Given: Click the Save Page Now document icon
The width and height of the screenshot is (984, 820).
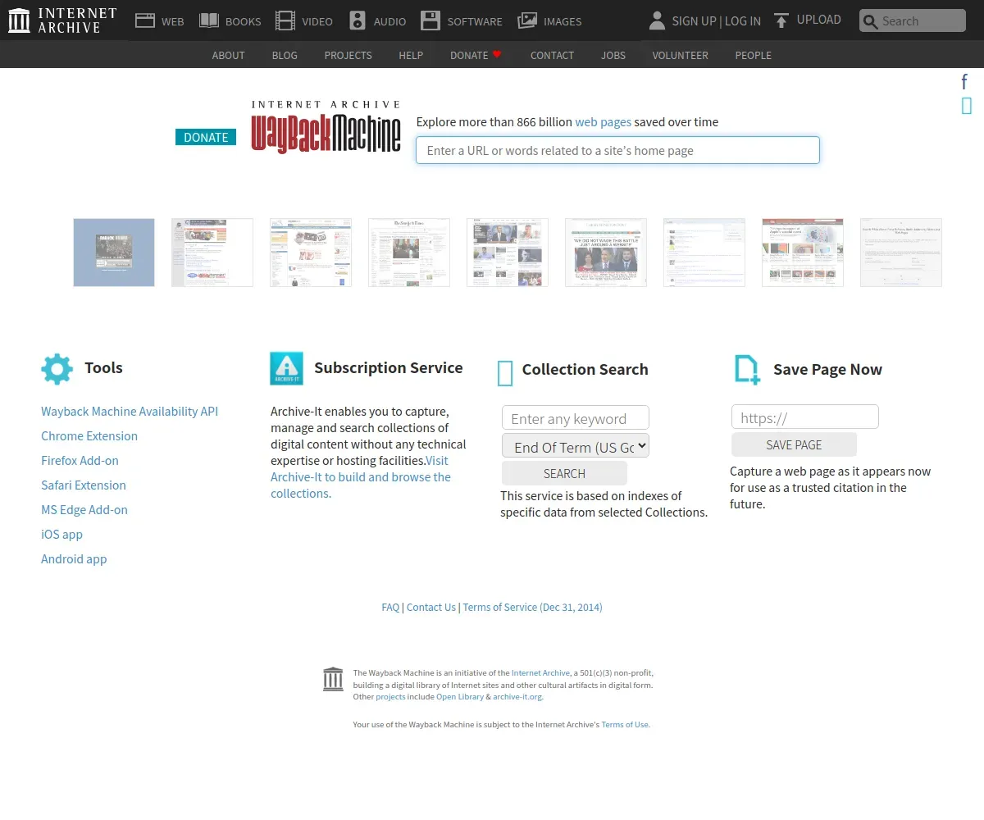Looking at the screenshot, I should (x=747, y=370).
